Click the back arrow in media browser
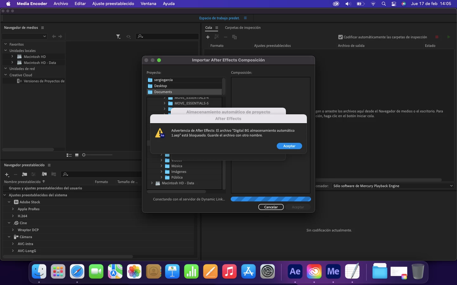457x285 pixels. coord(54,36)
